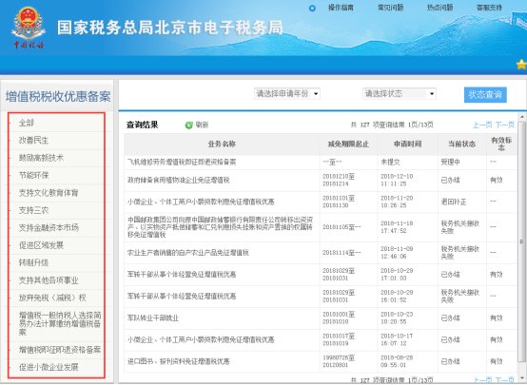Screen dimensions: 527x385
Task: Click the 查询结果 heading
Action: pos(142,125)
